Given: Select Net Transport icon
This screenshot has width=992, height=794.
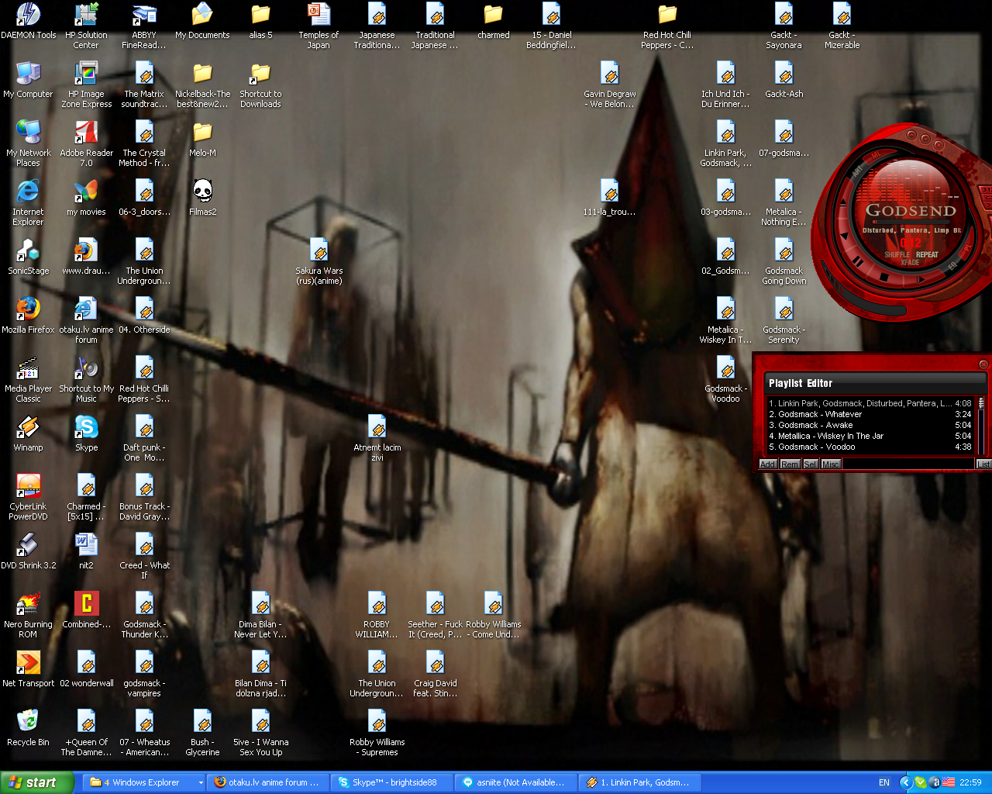Looking at the screenshot, I should [x=28, y=669].
